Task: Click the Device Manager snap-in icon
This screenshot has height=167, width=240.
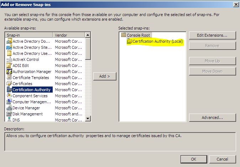Action: click(x=9, y=108)
